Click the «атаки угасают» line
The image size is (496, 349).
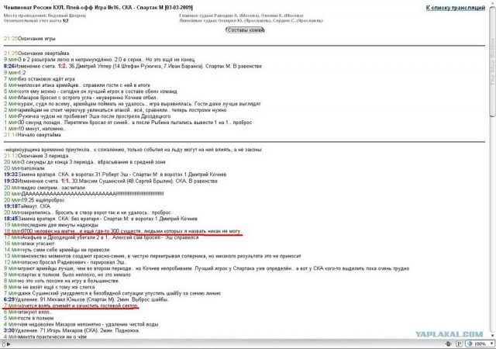pyautogui.click(x=29, y=244)
